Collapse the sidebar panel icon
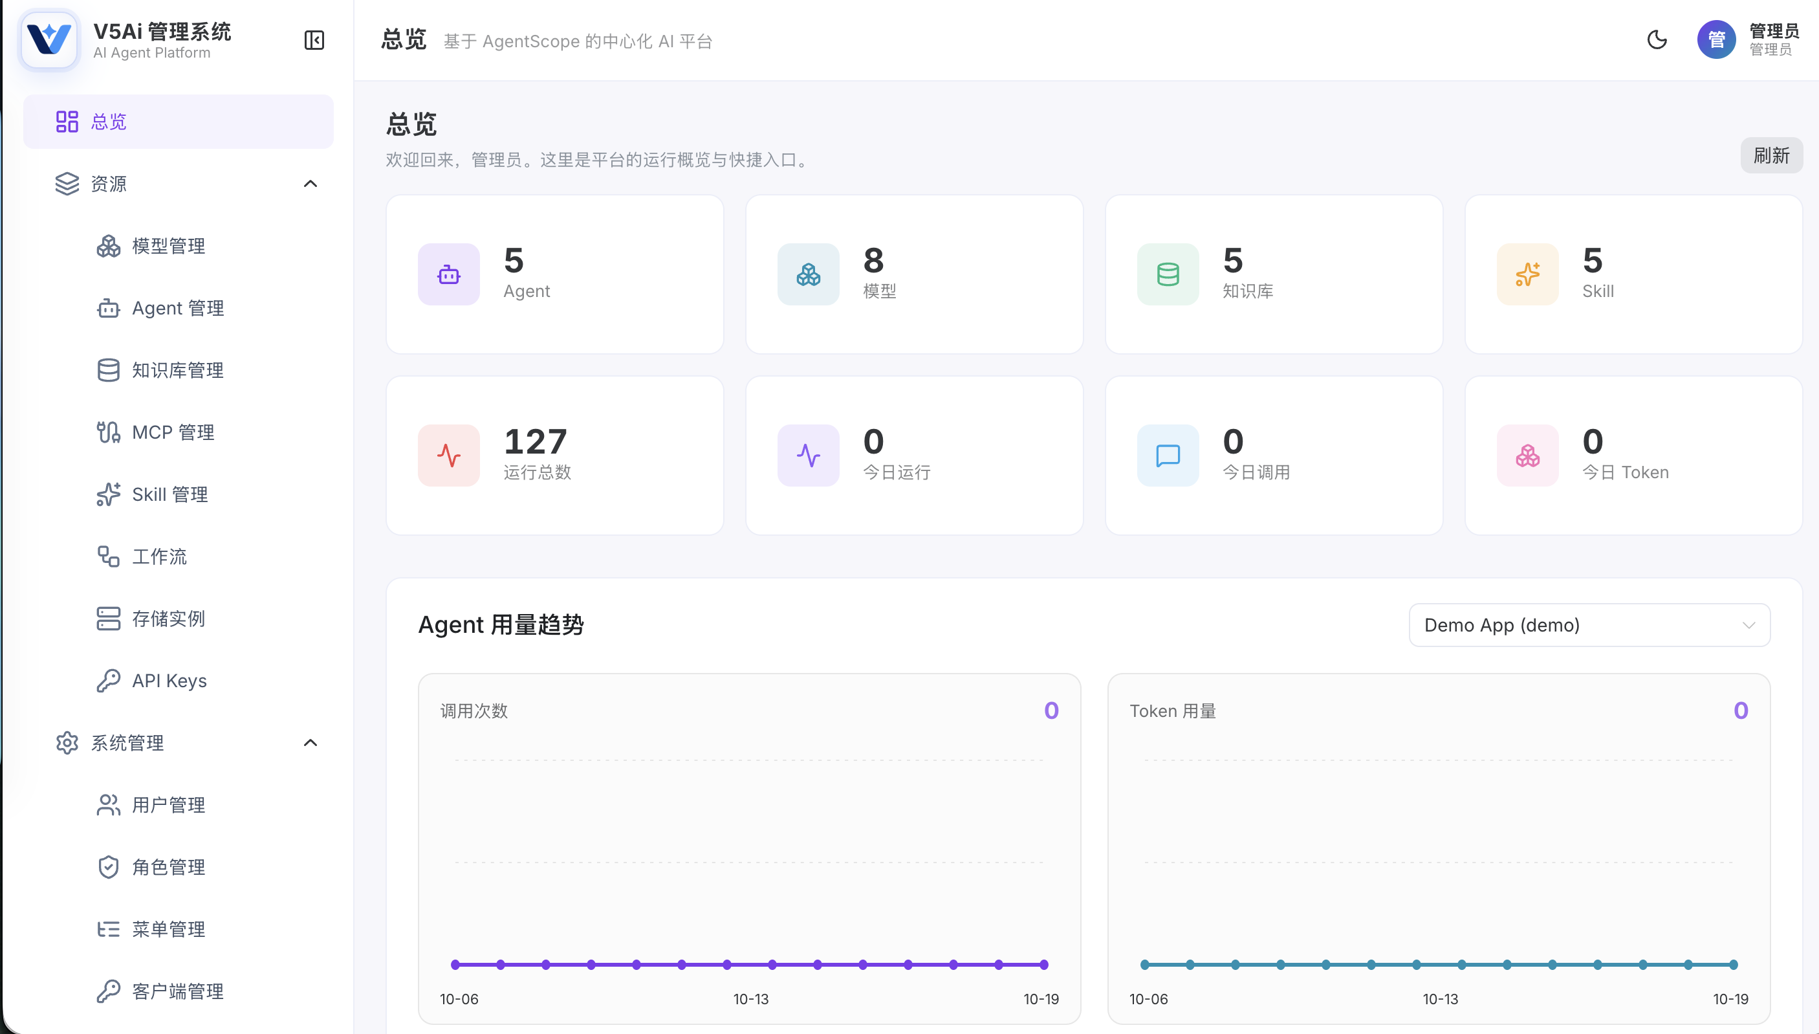Image resolution: width=1819 pixels, height=1034 pixels. pos(314,41)
